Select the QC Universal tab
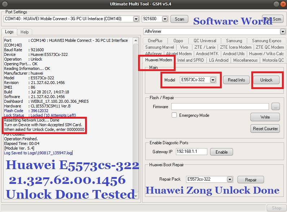 pyautogui.click(x=205, y=41)
